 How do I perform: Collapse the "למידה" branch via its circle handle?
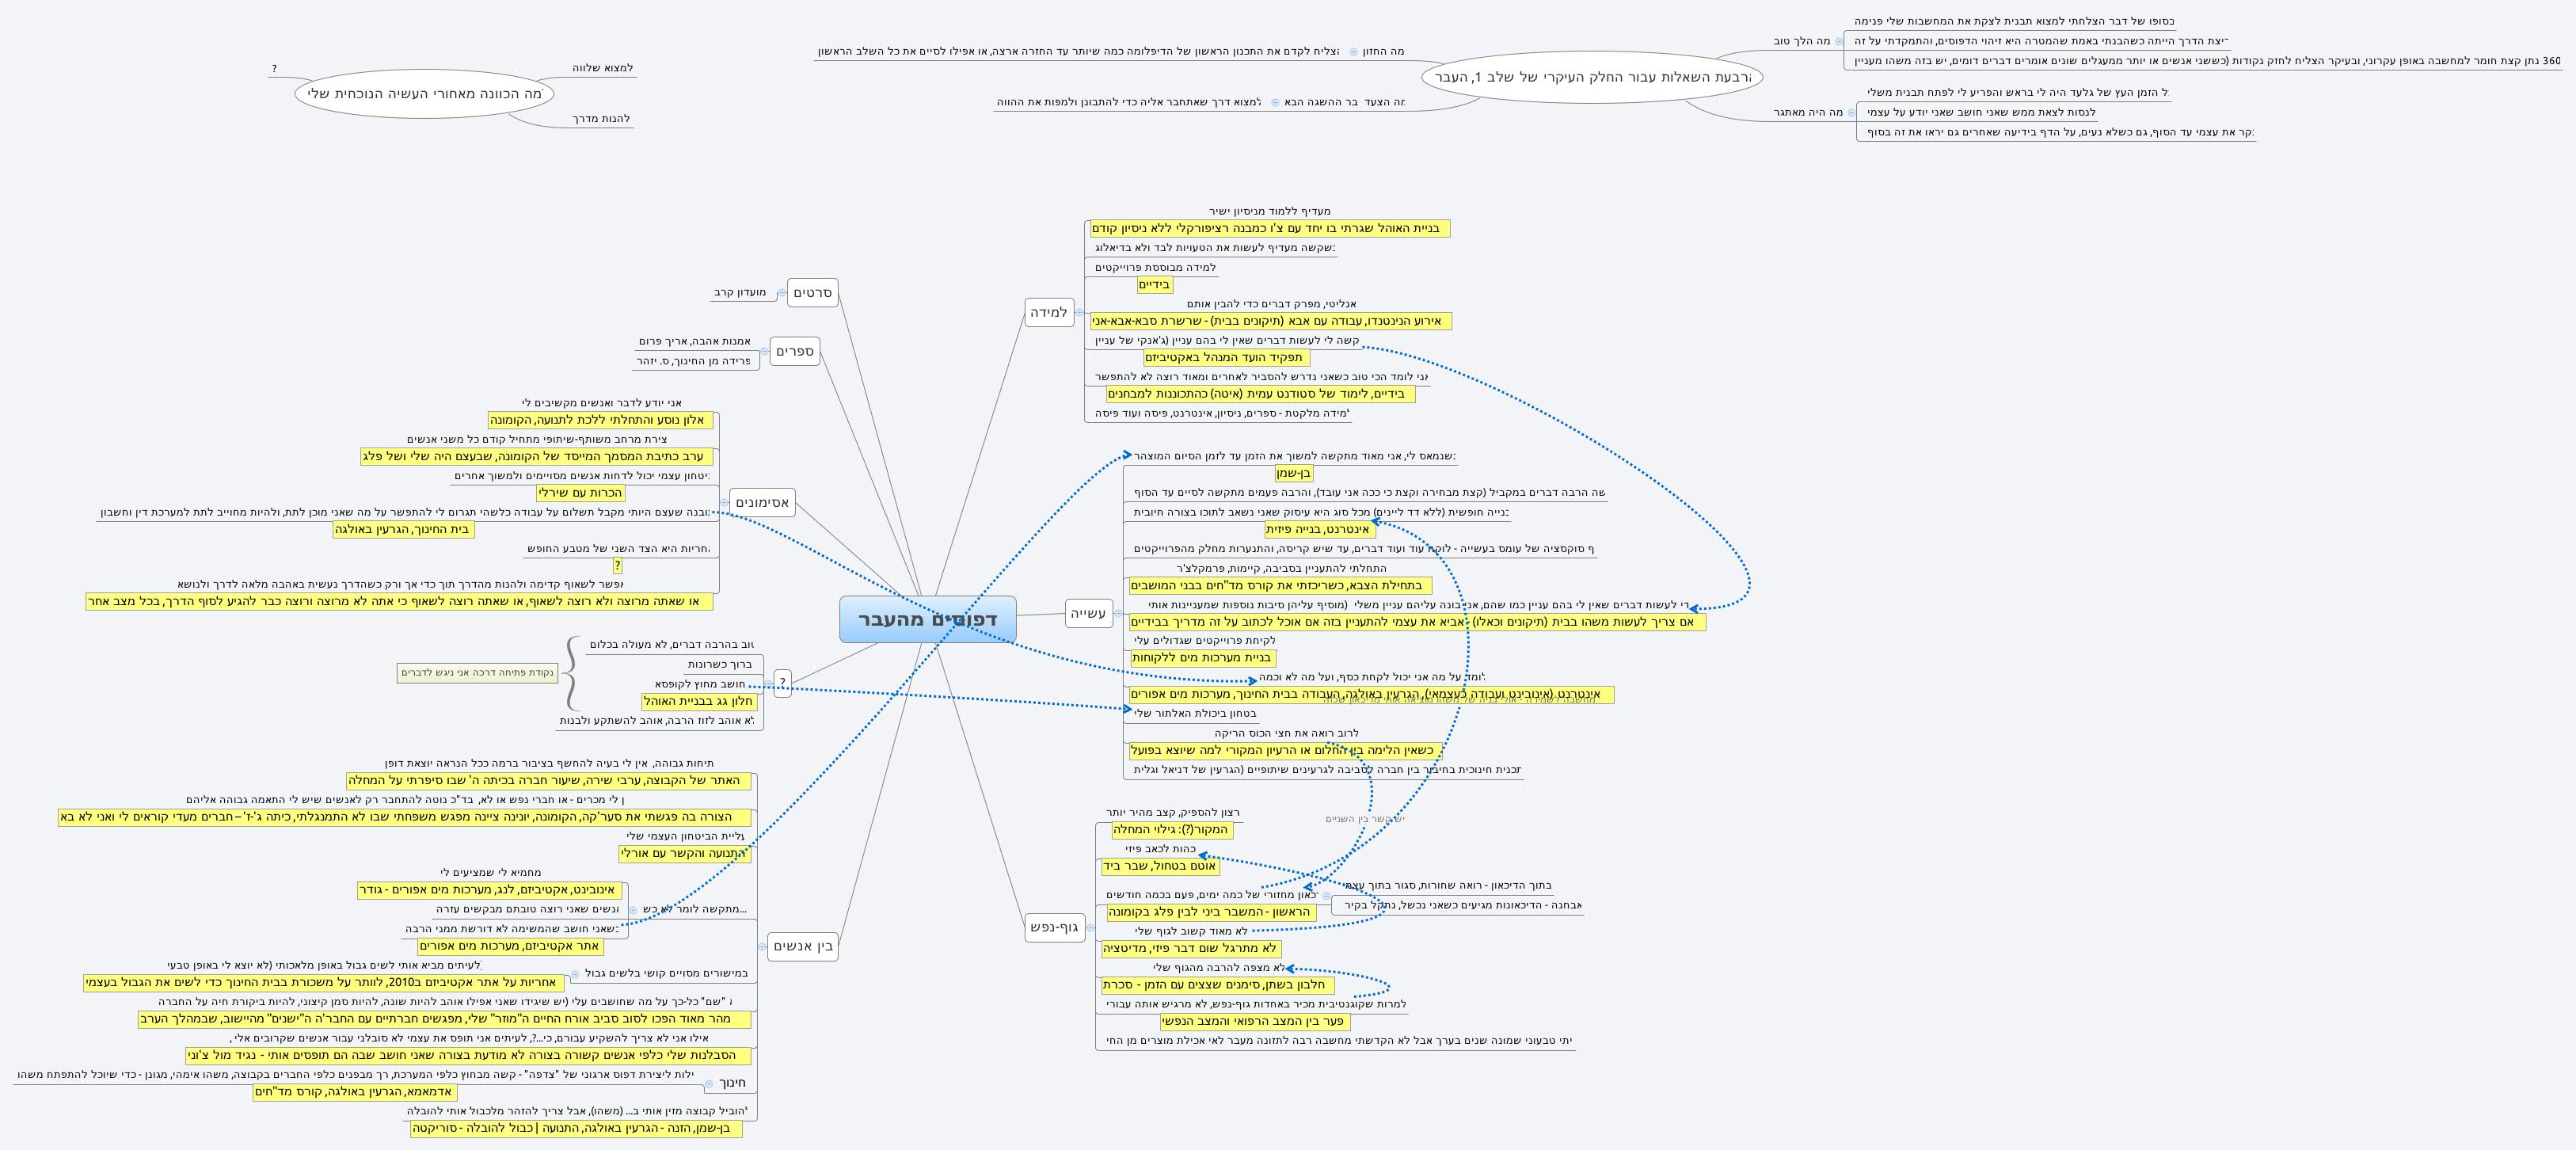[x=1081, y=313]
